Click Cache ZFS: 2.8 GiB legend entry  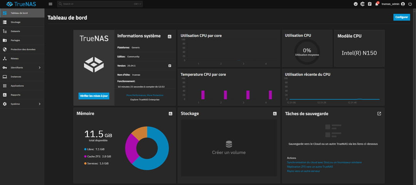tap(97, 157)
